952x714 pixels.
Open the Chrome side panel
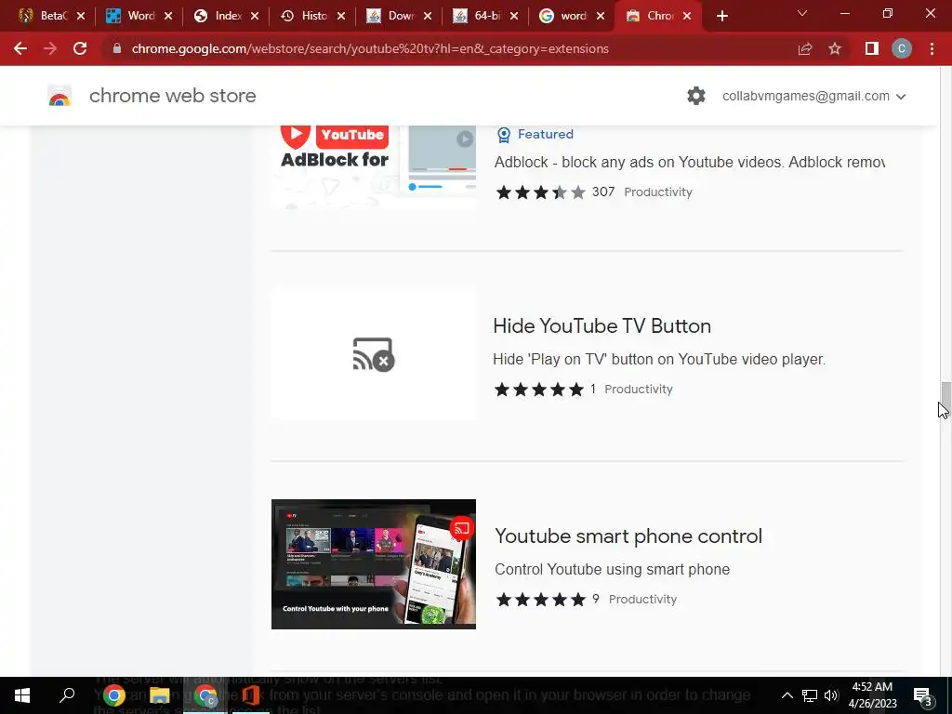(x=872, y=48)
